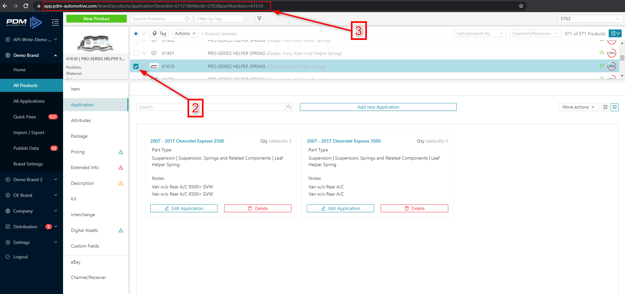Open 2007 - 2017 Chevrolet Express 3500 link
This screenshot has height=294, width=625.
[x=344, y=141]
